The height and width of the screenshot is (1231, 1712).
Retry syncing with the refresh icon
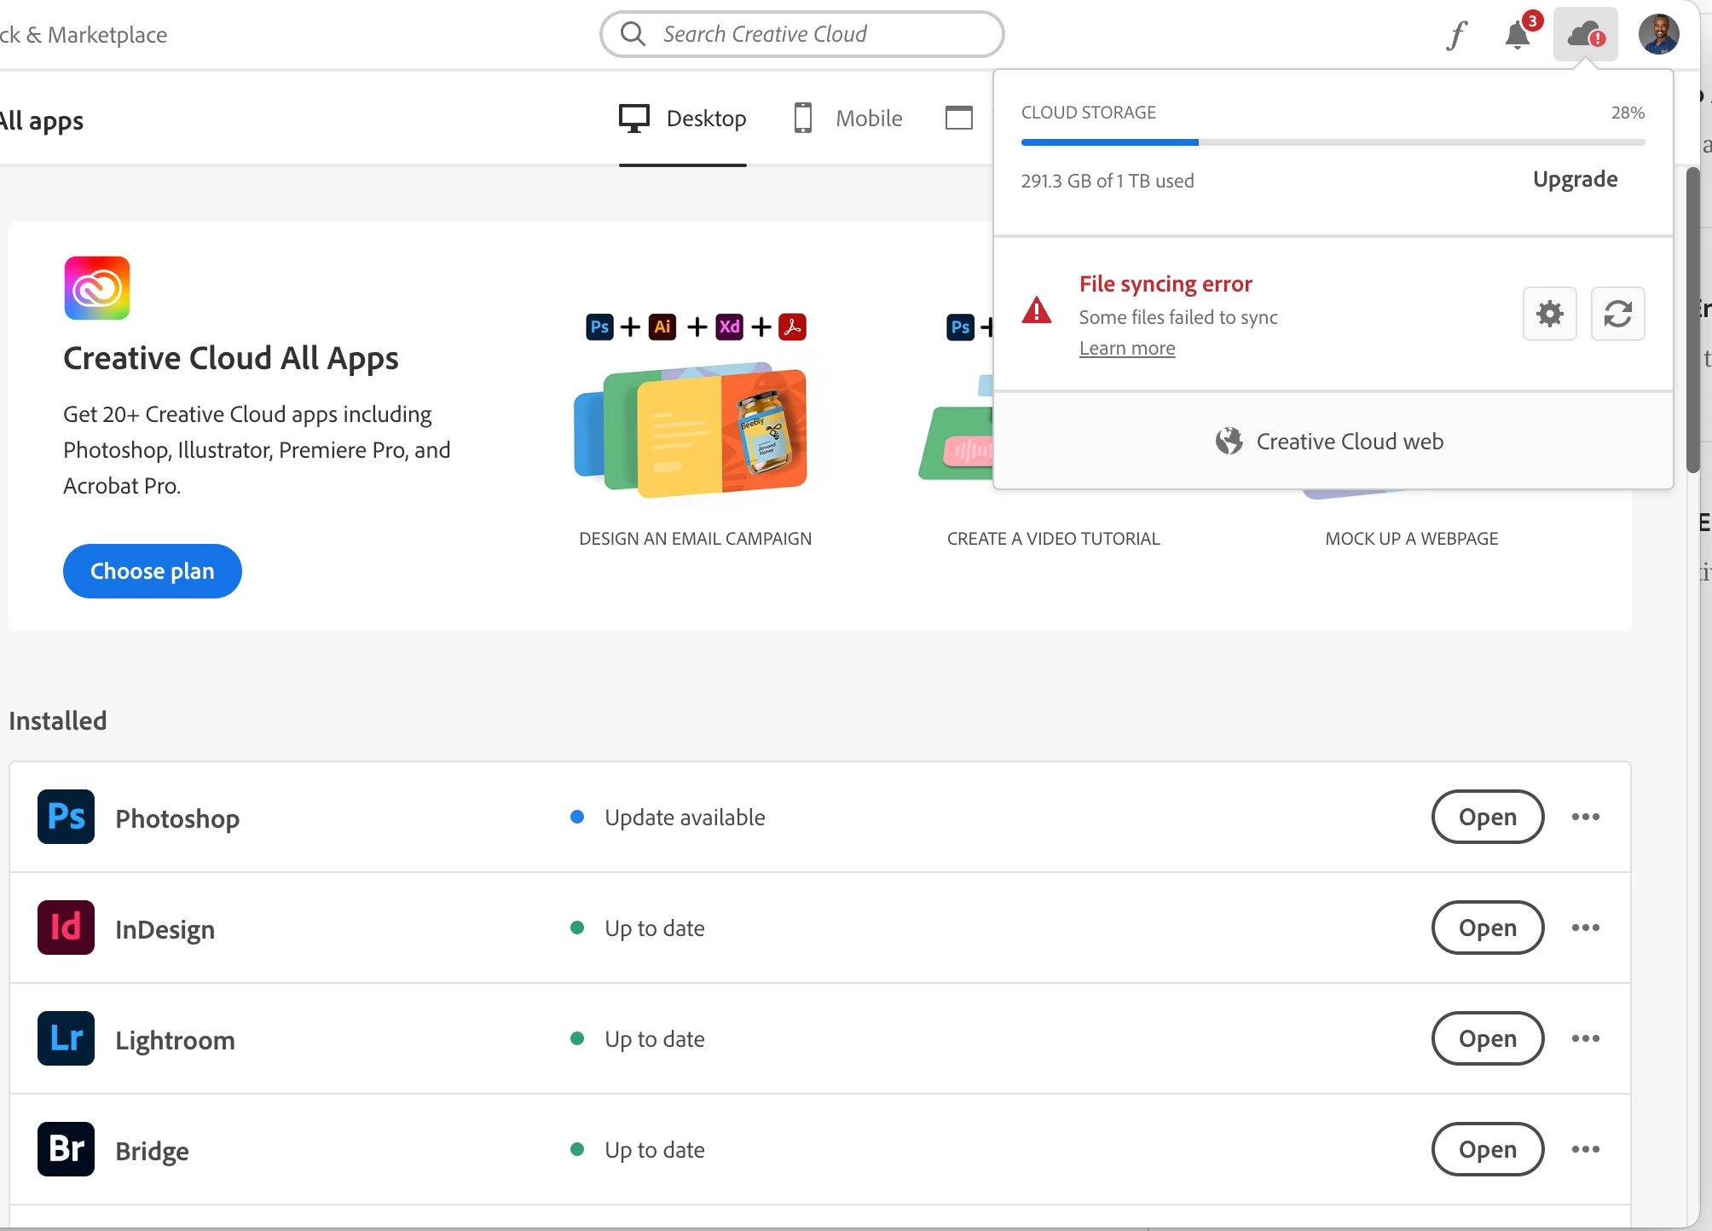(x=1617, y=314)
